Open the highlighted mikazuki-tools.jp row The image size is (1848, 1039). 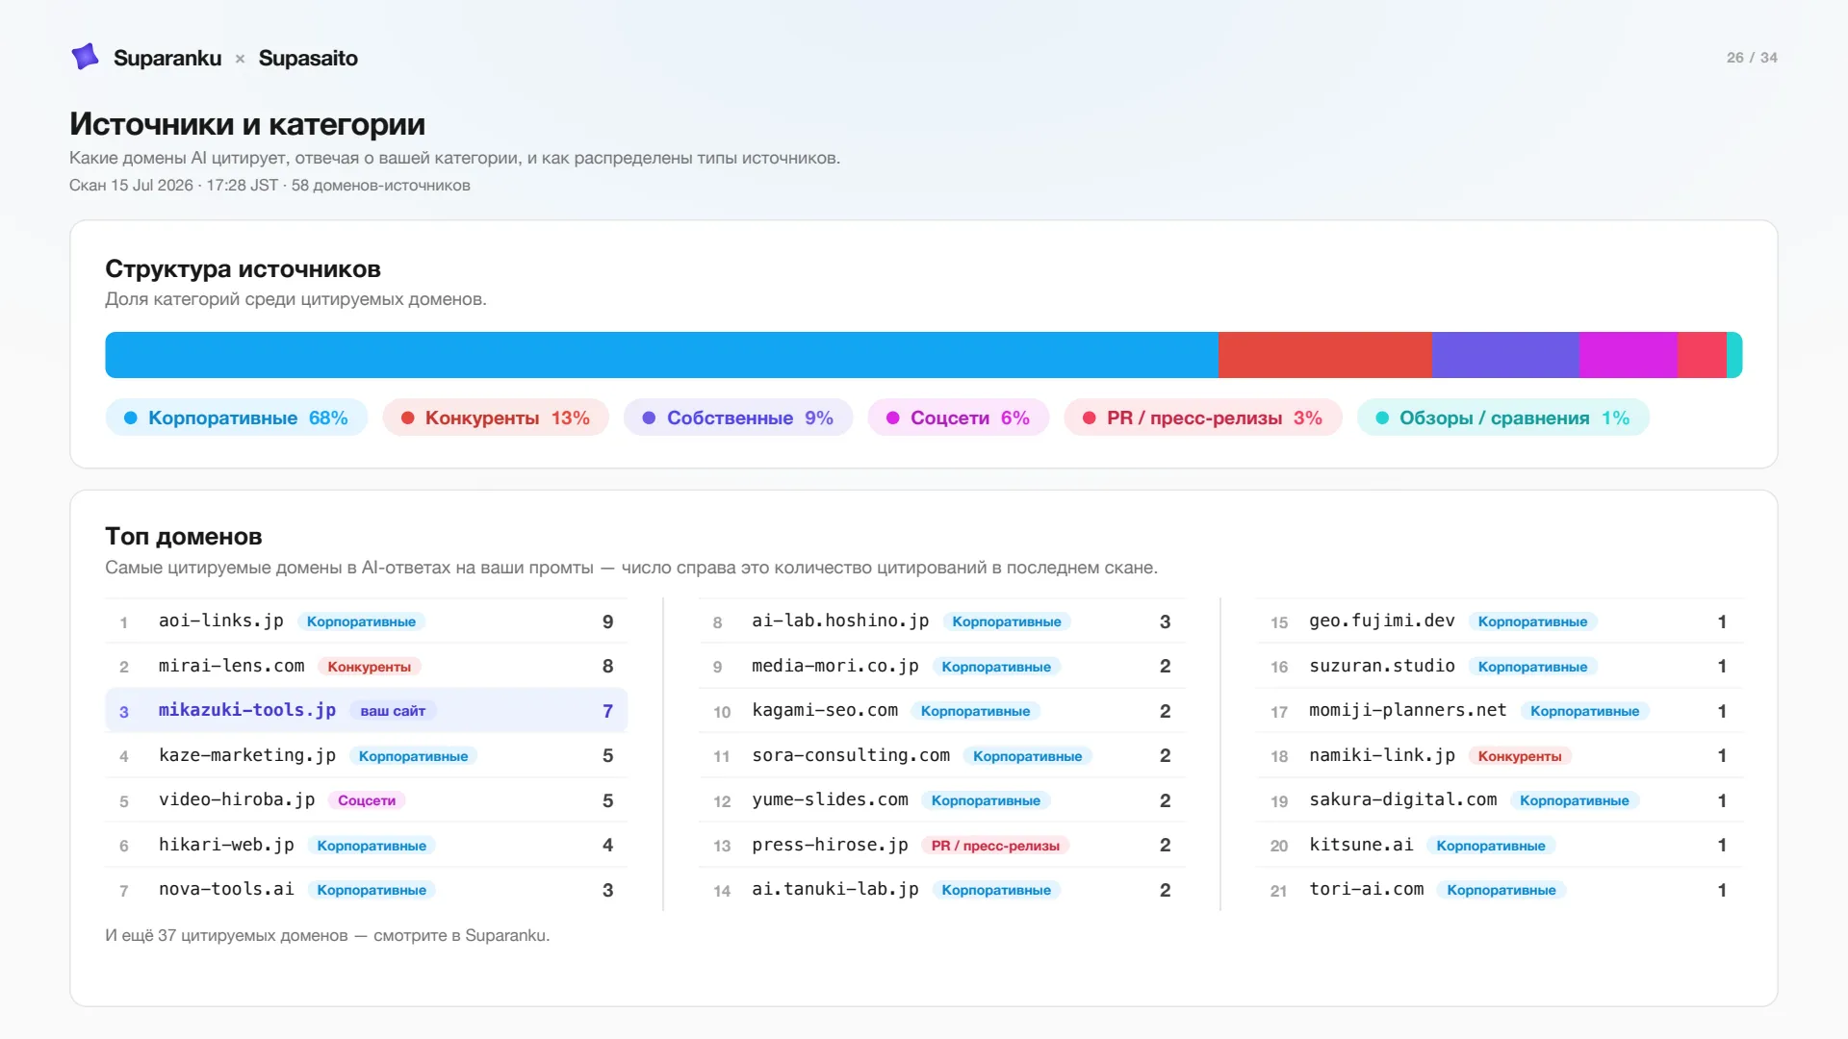pos(366,711)
